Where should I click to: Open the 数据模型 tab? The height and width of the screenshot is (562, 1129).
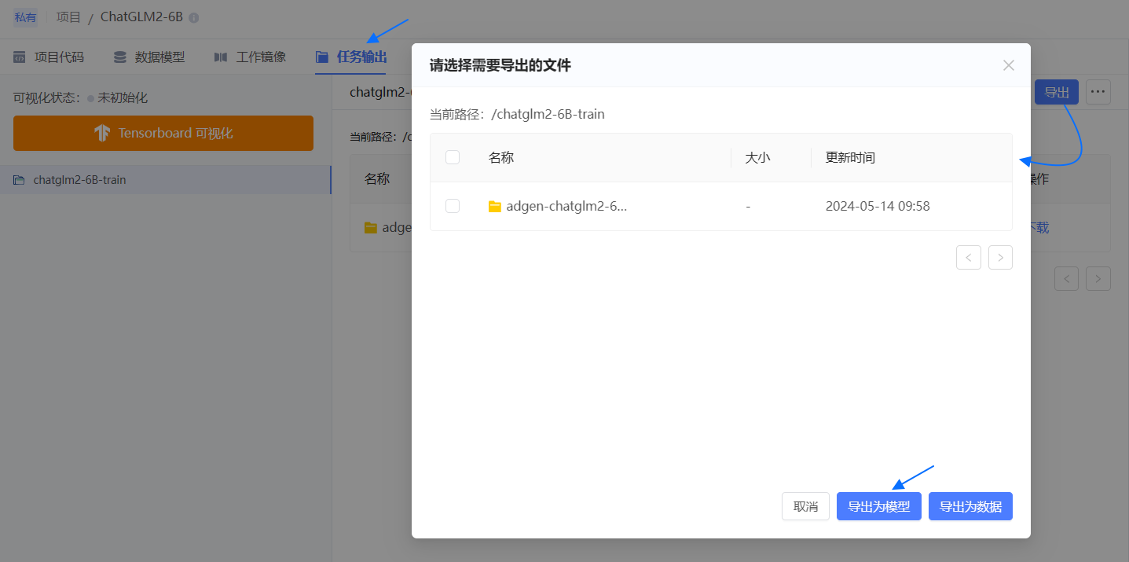pos(159,57)
